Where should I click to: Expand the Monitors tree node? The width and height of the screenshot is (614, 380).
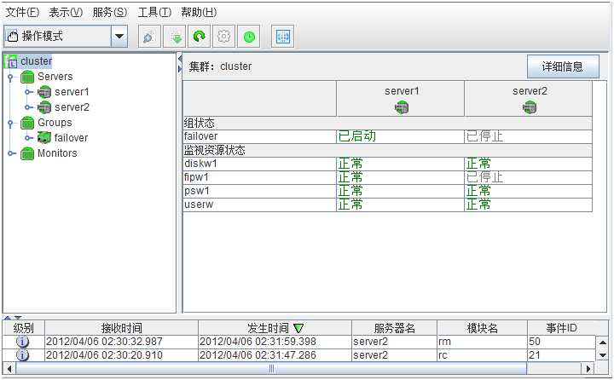click(11, 153)
